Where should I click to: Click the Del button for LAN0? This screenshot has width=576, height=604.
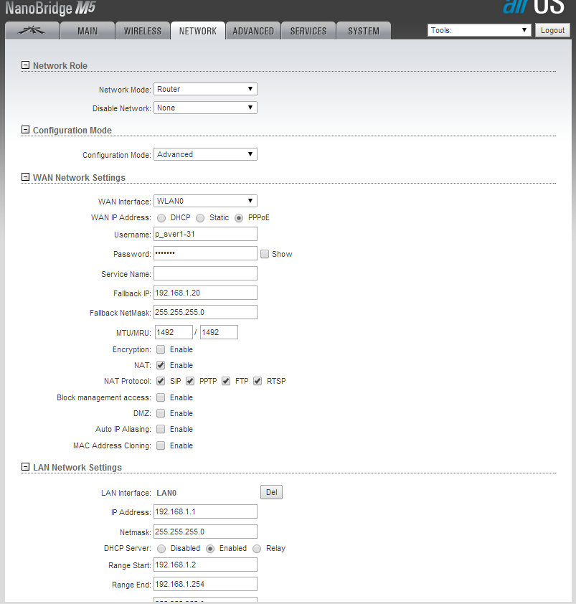point(271,492)
